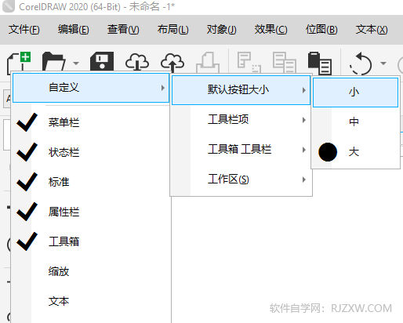Select 大 button size option
The width and height of the screenshot is (403, 323).
(355, 152)
